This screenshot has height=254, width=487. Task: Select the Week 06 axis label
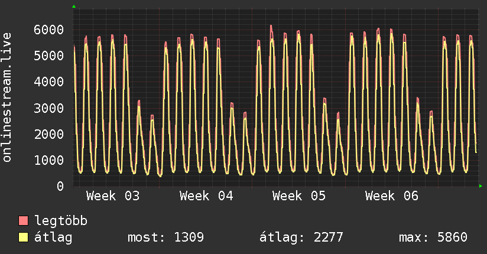click(x=392, y=196)
